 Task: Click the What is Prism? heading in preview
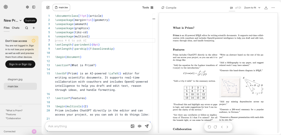[184, 28]
